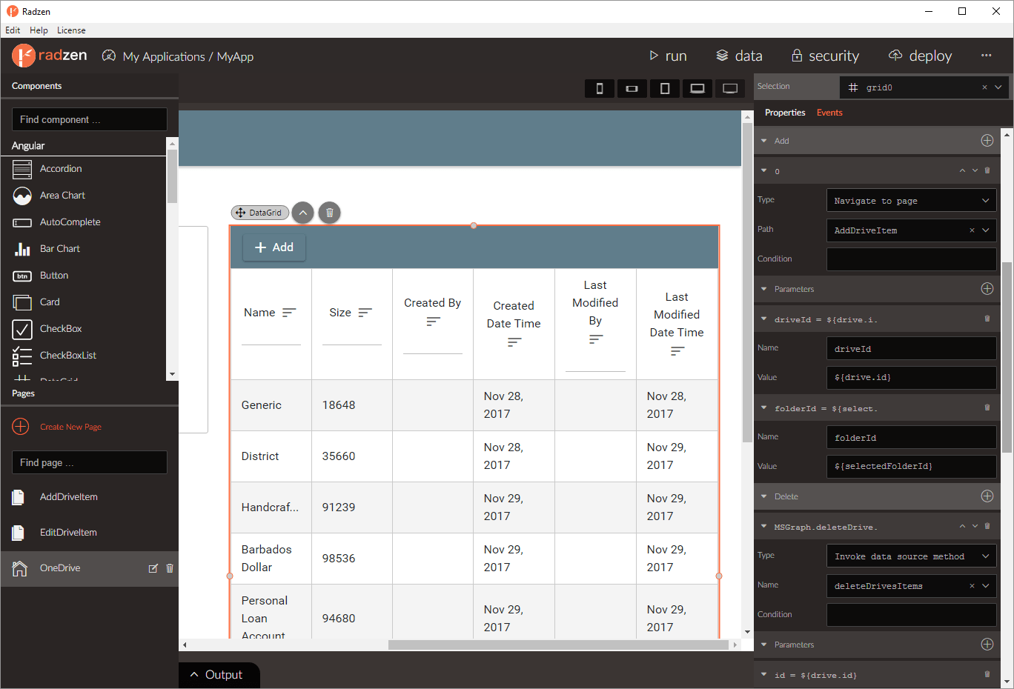The height and width of the screenshot is (689, 1014).
Task: Switch to the Events tab
Action: click(829, 113)
